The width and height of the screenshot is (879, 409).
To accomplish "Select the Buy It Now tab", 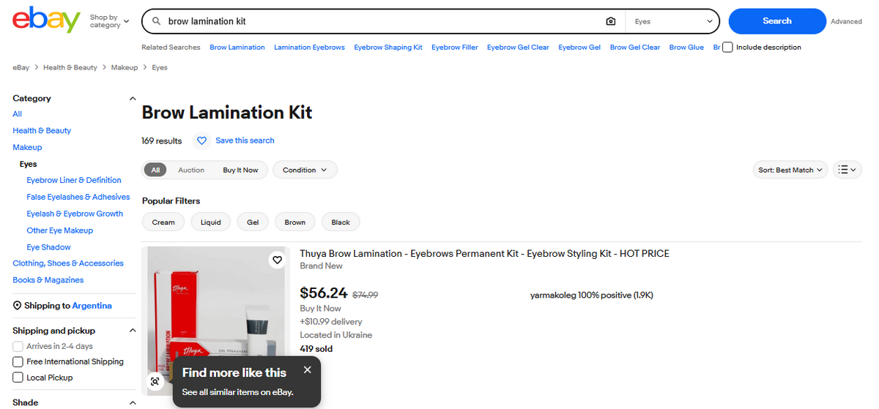I will (x=240, y=170).
